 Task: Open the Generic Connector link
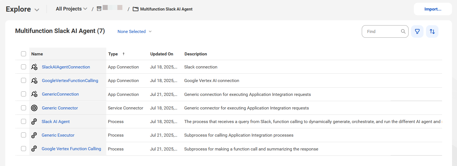(x=60, y=108)
